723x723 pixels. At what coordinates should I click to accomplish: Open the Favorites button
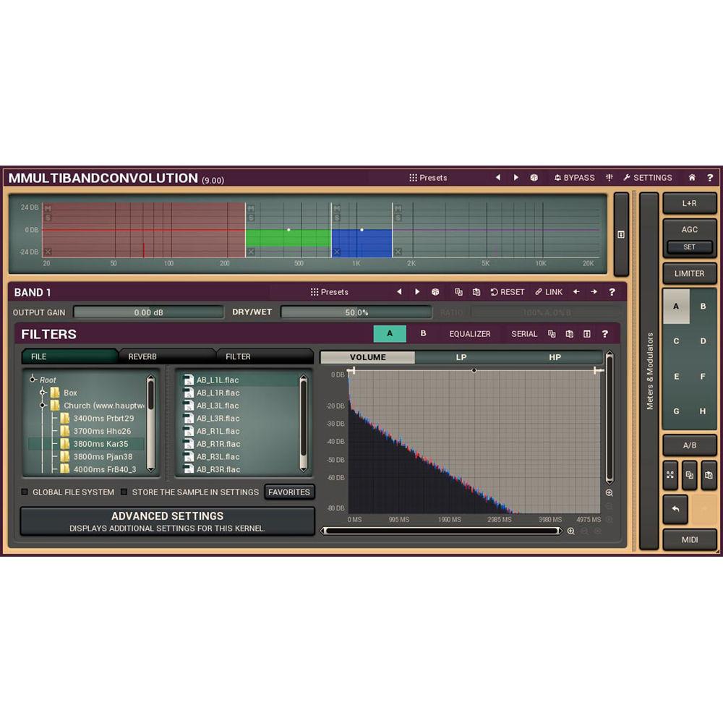pyautogui.click(x=289, y=492)
